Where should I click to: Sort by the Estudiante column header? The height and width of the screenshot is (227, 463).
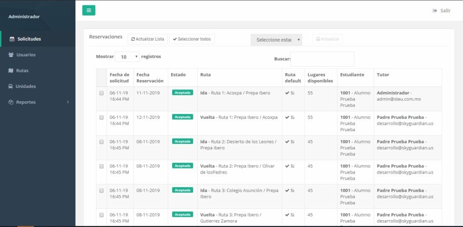point(356,78)
